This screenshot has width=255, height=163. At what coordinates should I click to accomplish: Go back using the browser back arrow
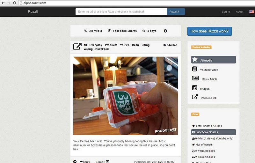click(3, 3)
